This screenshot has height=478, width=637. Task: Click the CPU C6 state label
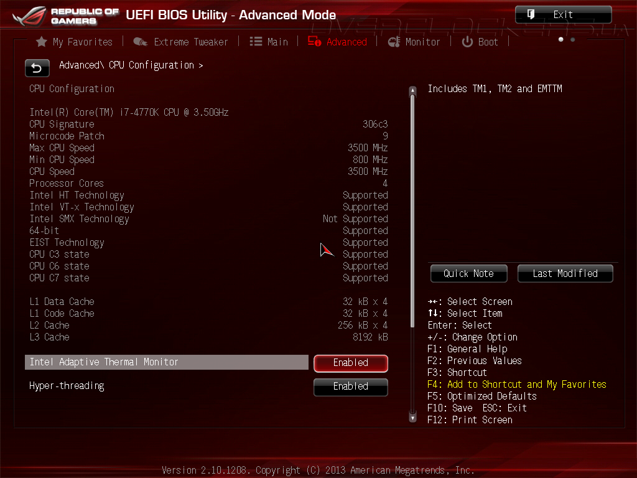coord(59,266)
